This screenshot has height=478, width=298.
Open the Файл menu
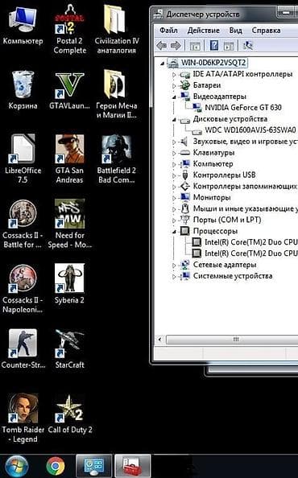click(x=168, y=31)
